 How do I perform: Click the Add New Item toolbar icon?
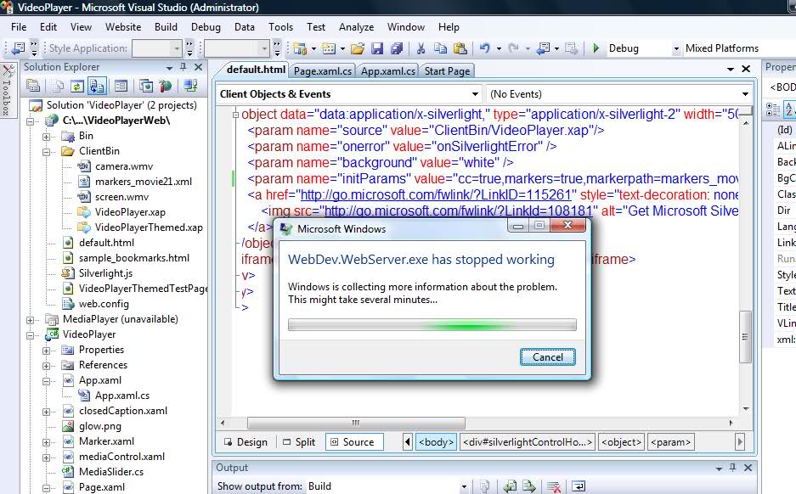point(329,48)
